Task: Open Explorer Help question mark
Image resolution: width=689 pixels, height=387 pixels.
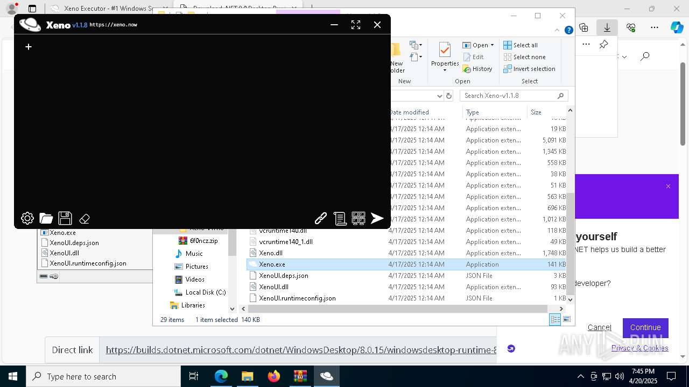Action: (568, 31)
